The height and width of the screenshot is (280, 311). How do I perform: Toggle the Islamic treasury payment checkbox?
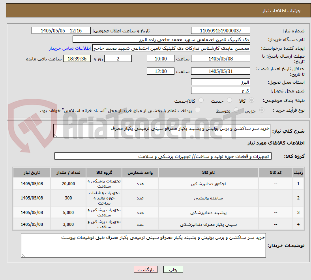(197, 110)
